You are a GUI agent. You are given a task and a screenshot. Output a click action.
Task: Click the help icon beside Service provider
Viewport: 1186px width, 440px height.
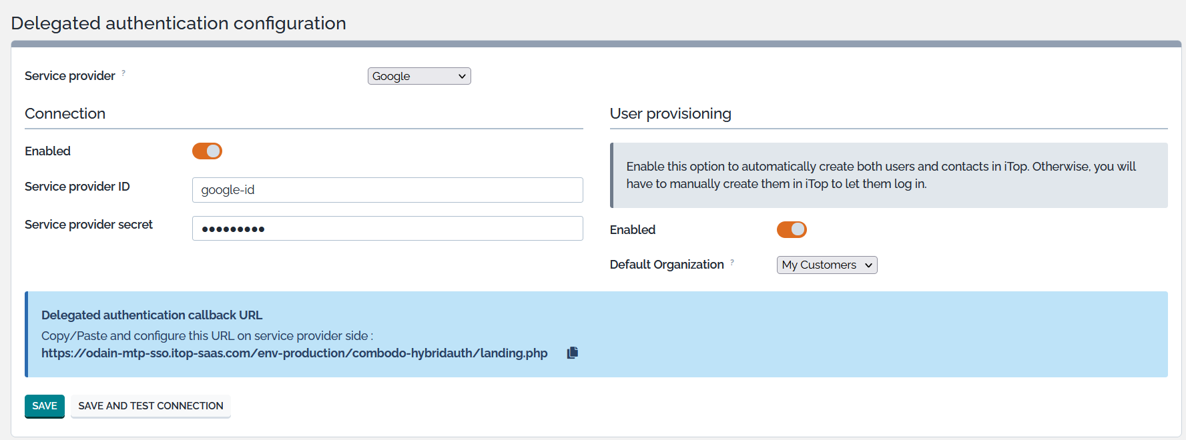(x=123, y=73)
